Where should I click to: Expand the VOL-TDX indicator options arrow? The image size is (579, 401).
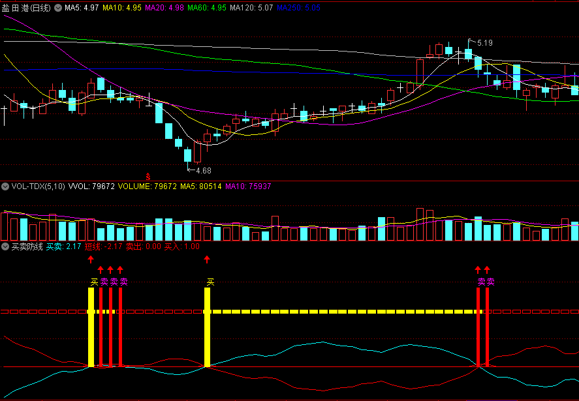5,186
